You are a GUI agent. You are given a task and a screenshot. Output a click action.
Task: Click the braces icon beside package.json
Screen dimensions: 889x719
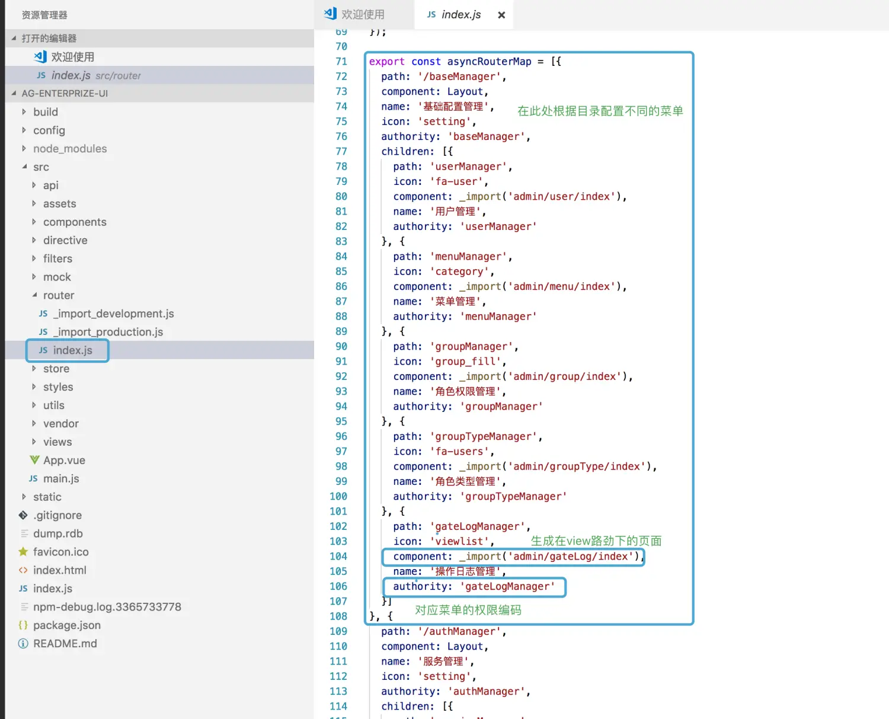coord(23,625)
